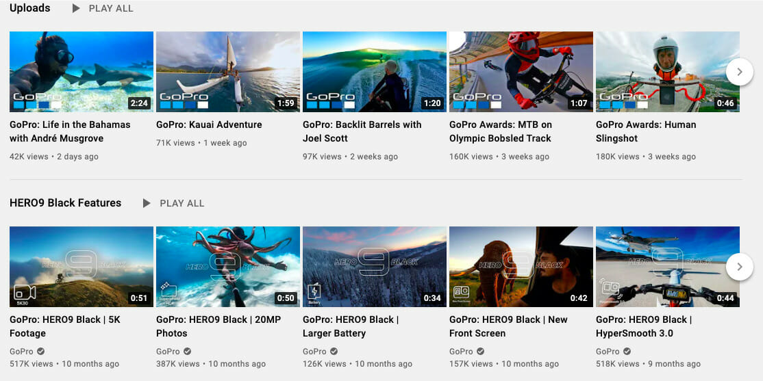The image size is (763, 381).
Task: Open title 'GoPro: Backlit Barrels with Joel Scott'
Action: (x=362, y=131)
